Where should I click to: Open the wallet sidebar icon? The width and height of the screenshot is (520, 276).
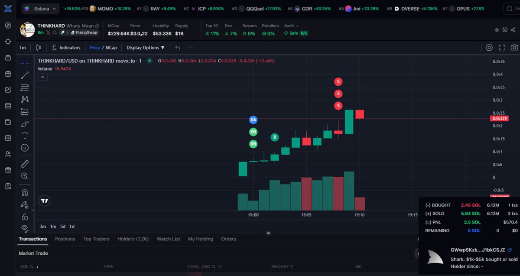point(8,122)
